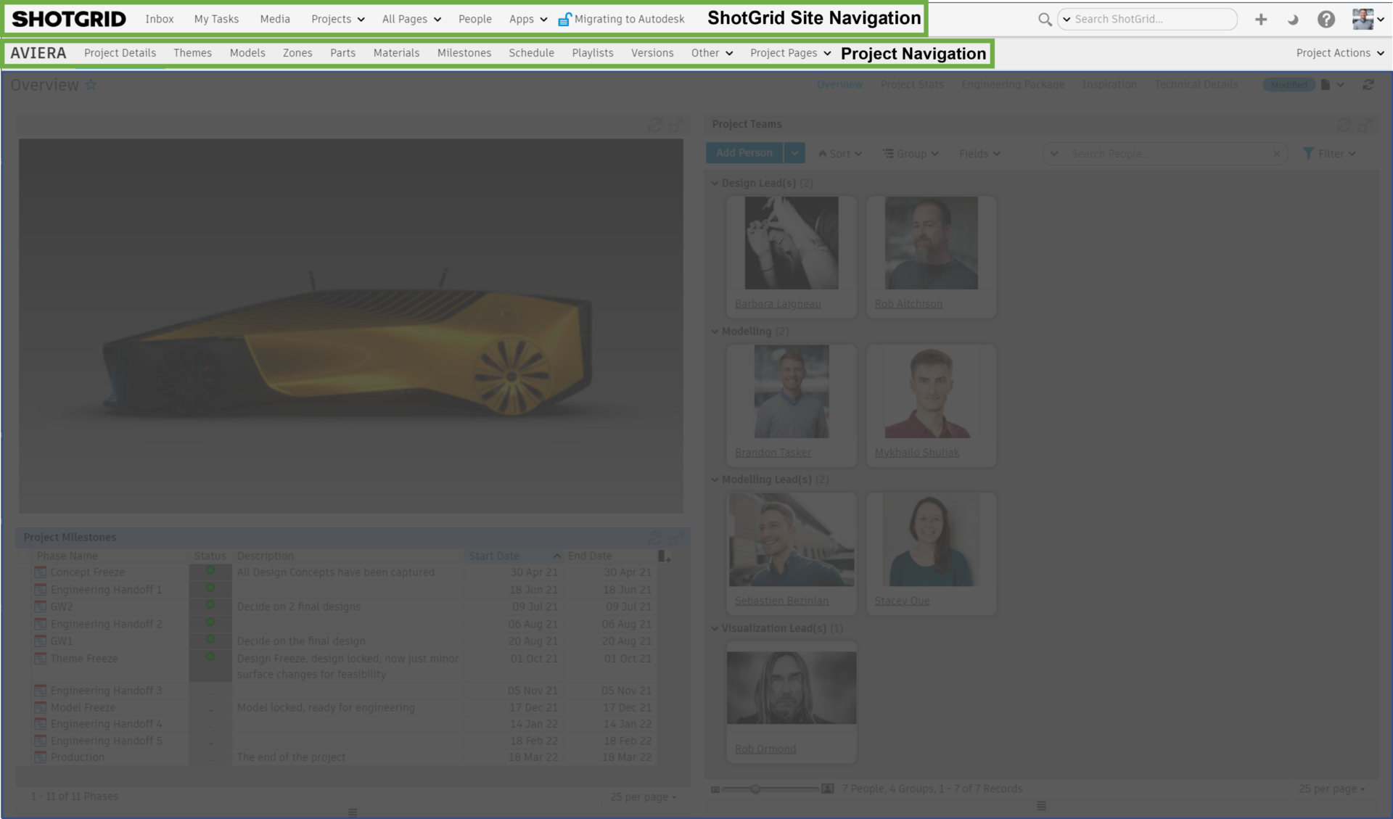Expand the Projects dropdown in site navigation
Screen dimensions: 1393x819
pos(337,19)
